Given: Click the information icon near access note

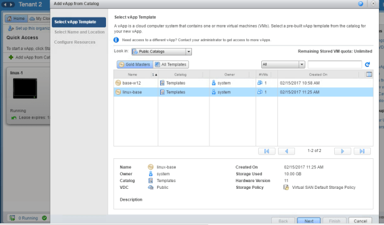Looking at the screenshot, I should tap(116, 40).
